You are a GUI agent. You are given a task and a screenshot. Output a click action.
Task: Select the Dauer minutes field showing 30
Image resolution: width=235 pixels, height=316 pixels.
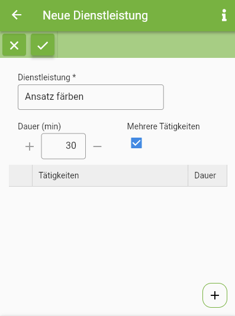click(63, 146)
